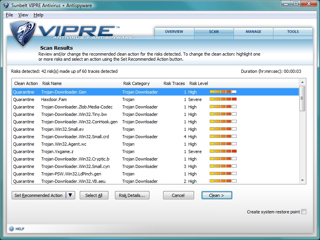320x240 pixels.
Task: Open Risk Details for selected item
Action: pyautogui.click(x=132, y=195)
